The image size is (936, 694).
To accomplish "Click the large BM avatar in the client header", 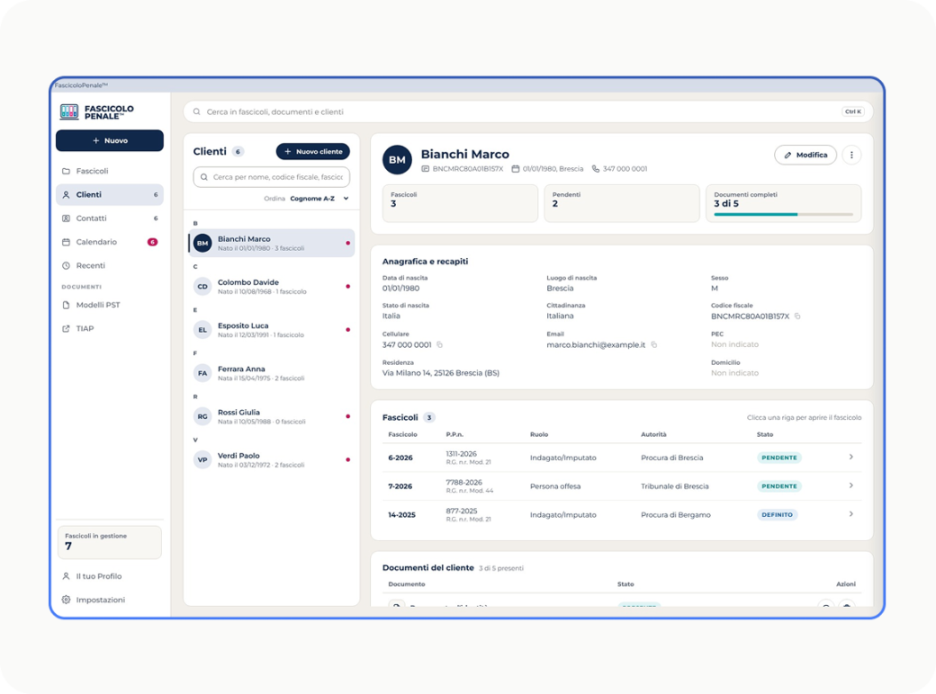I will 397,160.
